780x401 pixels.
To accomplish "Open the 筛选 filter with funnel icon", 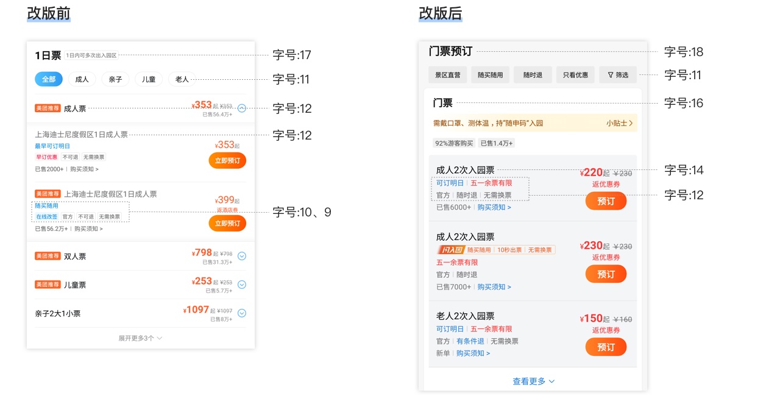I will 617,74.
